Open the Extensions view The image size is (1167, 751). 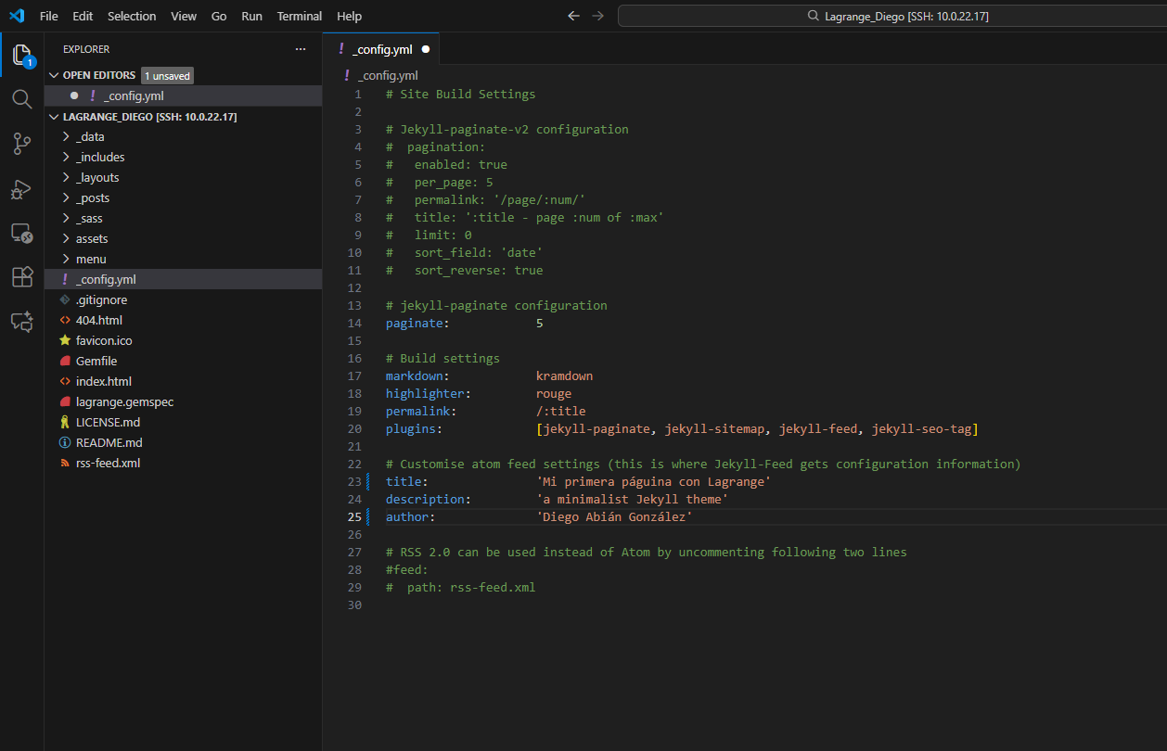[22, 277]
